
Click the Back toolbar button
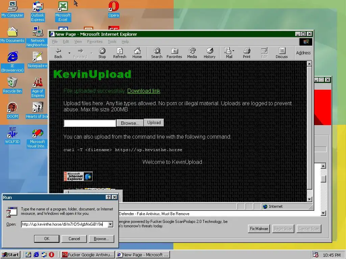(58, 53)
